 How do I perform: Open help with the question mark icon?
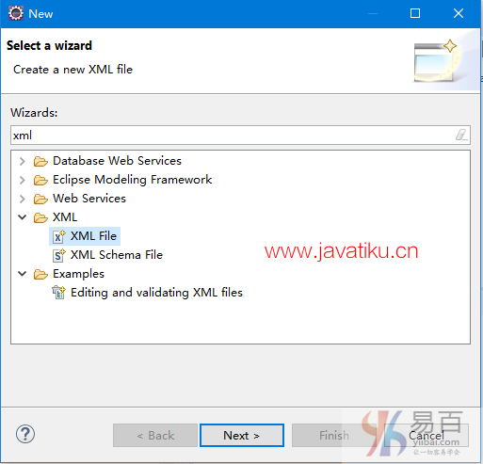25,434
